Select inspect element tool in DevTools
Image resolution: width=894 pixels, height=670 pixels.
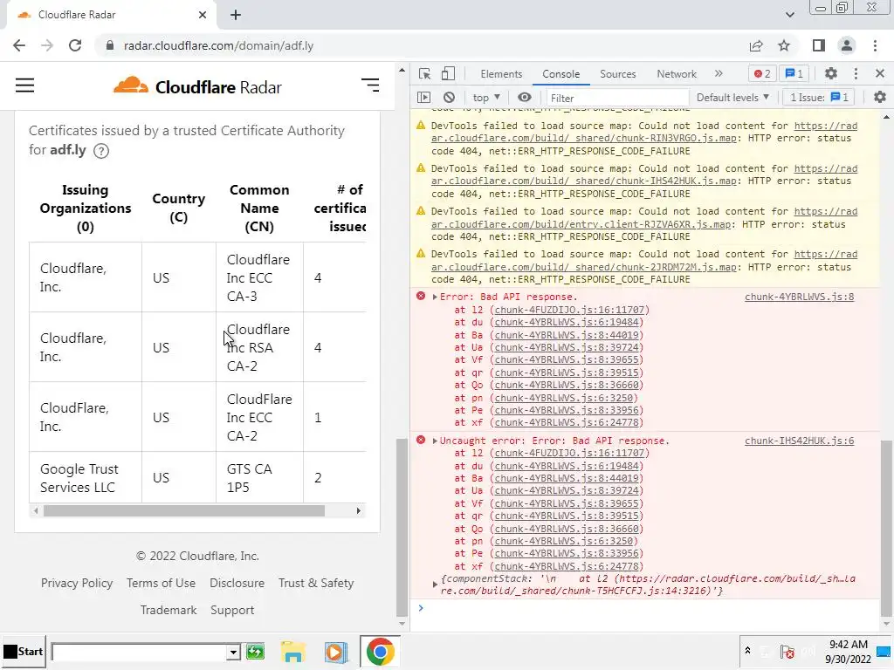coord(425,74)
